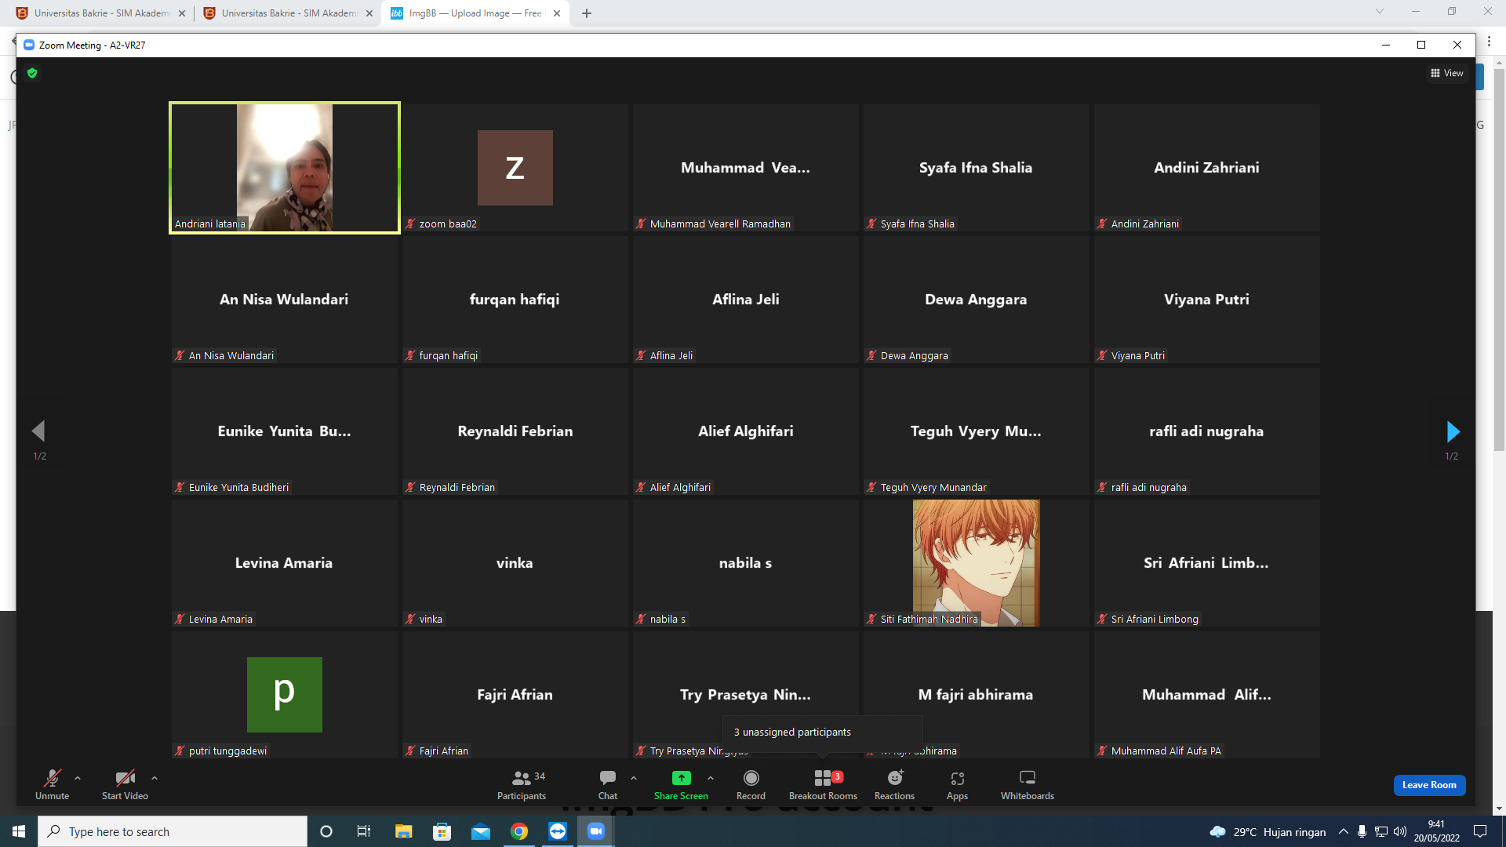Start Video in Zoom toolbar

coord(125,784)
